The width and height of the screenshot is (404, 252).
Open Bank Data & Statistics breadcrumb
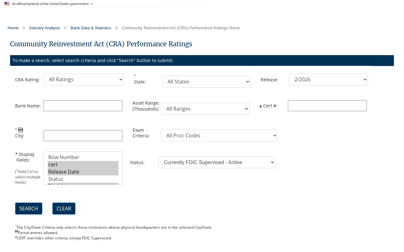(91, 28)
